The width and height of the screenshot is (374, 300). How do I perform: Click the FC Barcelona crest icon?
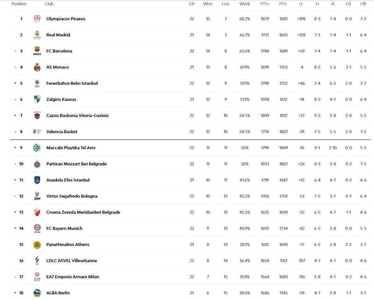[37, 51]
